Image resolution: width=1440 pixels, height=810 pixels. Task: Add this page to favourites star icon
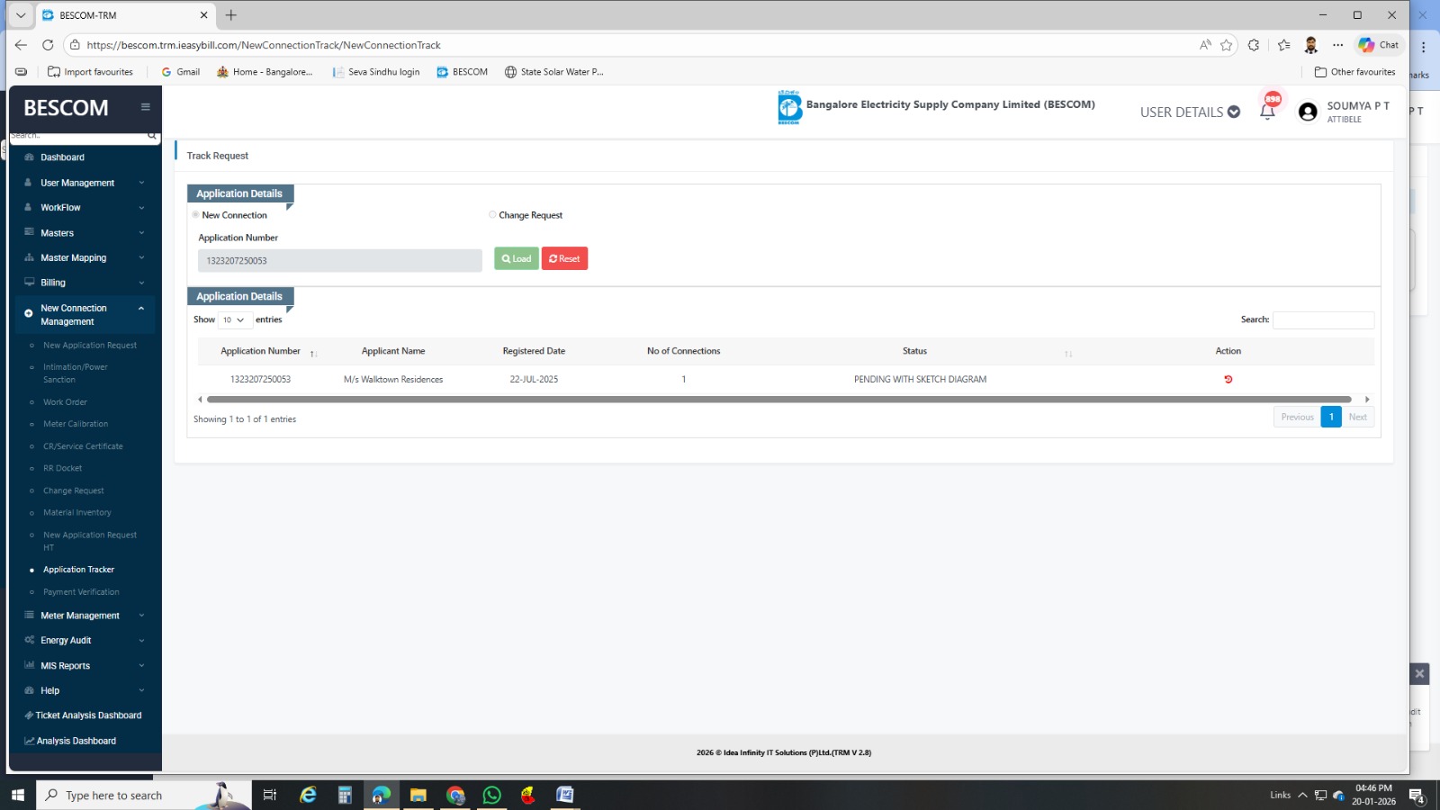pos(1226,45)
